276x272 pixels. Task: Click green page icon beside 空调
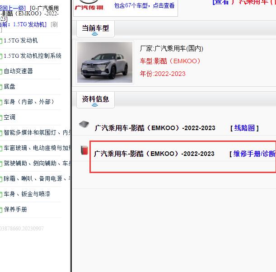tap(1, 117)
